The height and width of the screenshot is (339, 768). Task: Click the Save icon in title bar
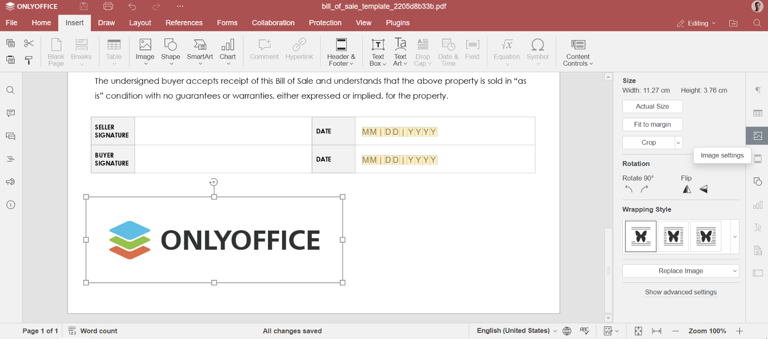[x=84, y=7]
